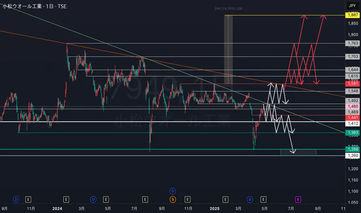Open the earnings E marker from late April 2024
The image size is (361, 213).
[x=106, y=199]
